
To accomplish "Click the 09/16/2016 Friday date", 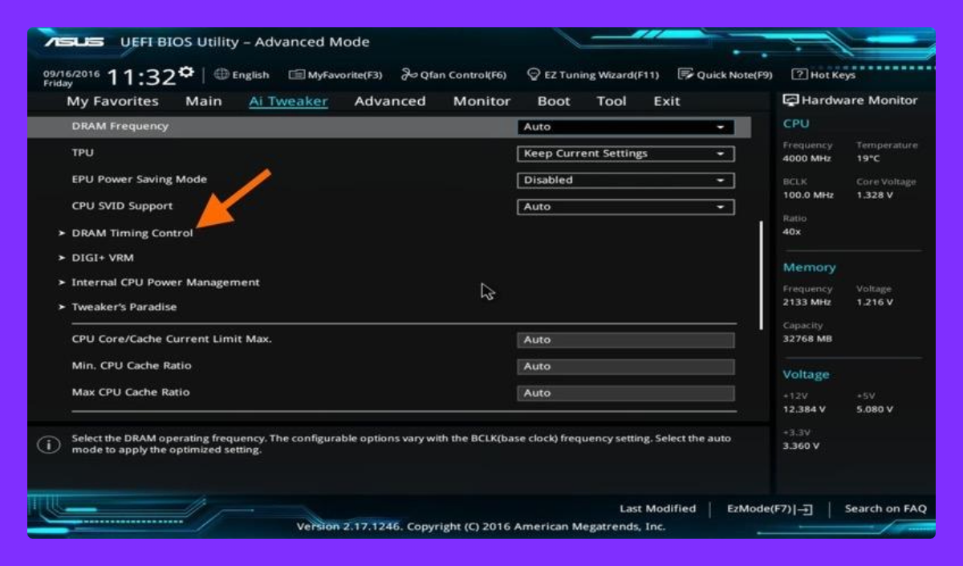I will point(71,78).
